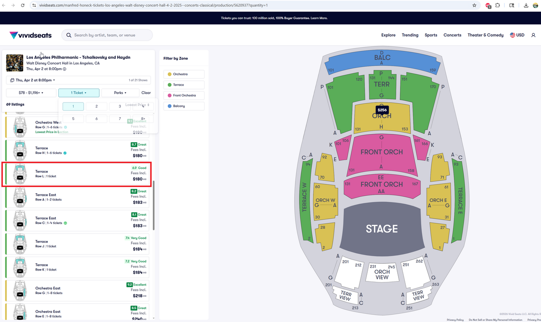
Task: Click the search magnifier icon
Action: (69, 35)
